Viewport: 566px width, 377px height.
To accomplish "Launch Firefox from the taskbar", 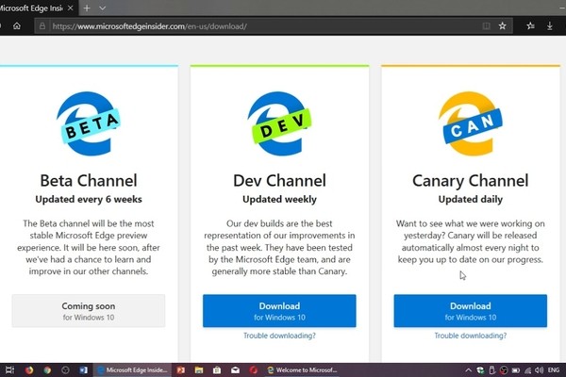I will (29, 370).
